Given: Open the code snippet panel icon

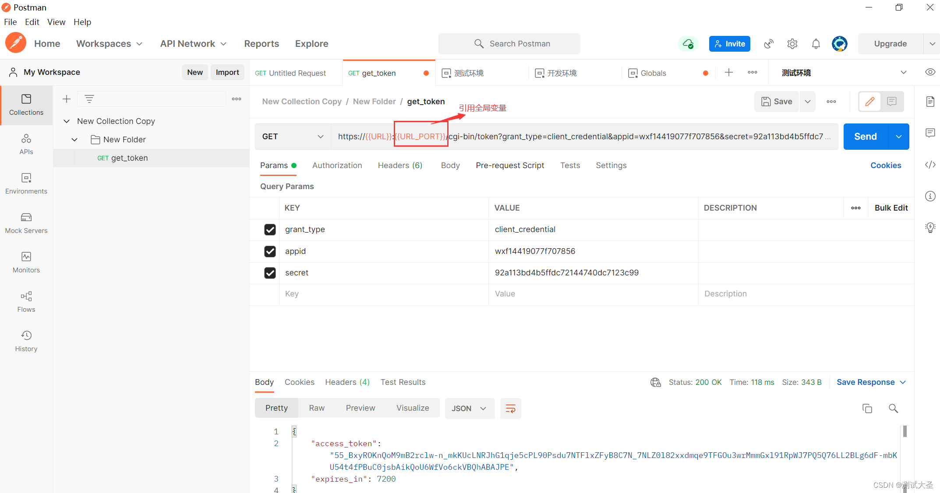Looking at the screenshot, I should coord(930,165).
